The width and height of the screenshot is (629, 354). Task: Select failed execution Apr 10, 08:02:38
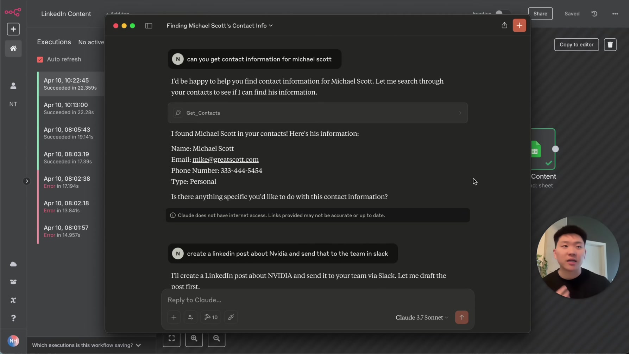click(x=71, y=182)
